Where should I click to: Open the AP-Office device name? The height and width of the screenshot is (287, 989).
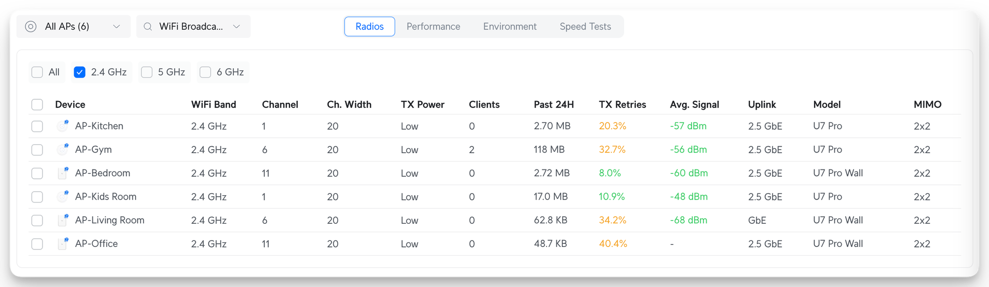96,244
